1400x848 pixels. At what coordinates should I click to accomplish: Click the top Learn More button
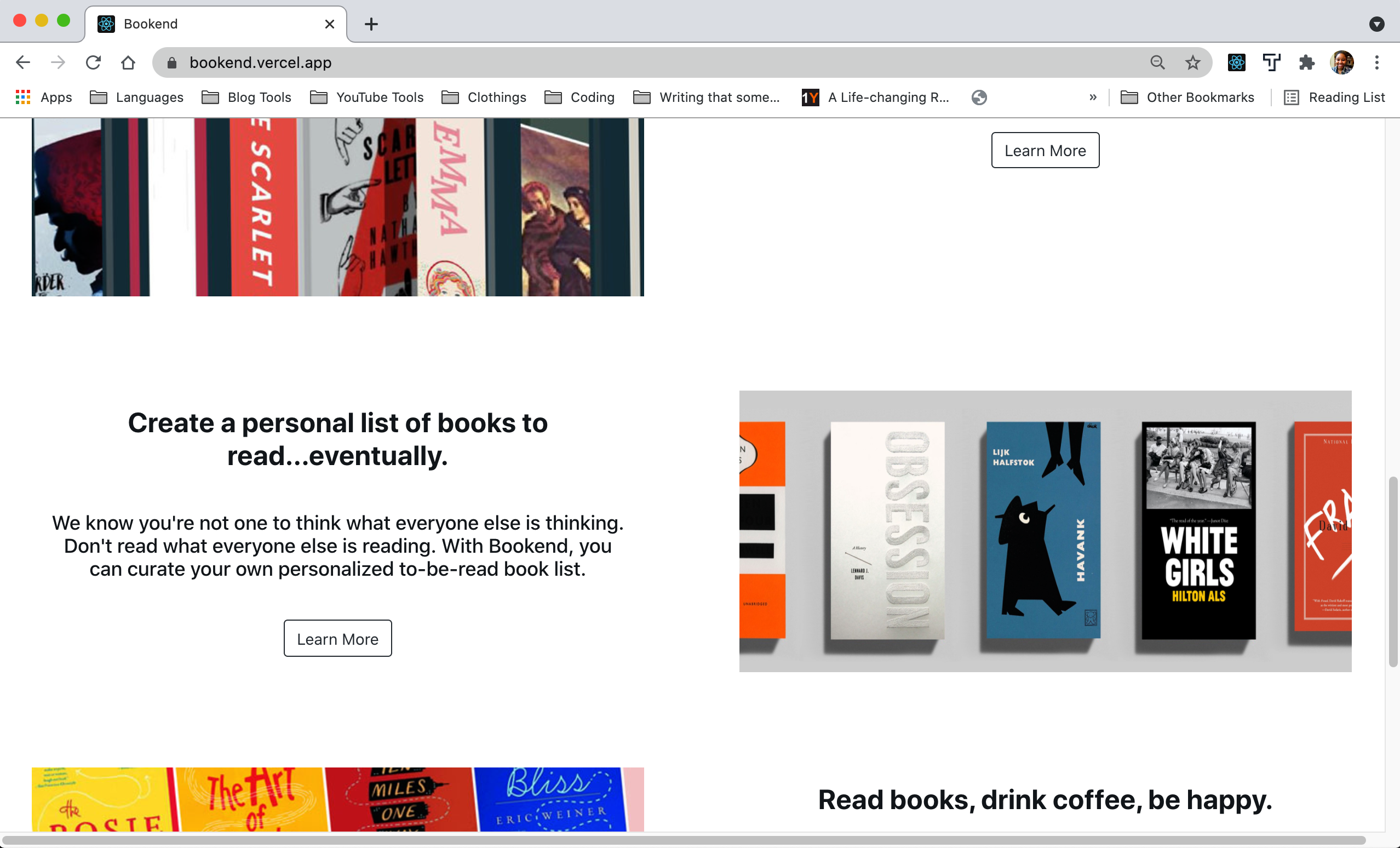(1045, 150)
